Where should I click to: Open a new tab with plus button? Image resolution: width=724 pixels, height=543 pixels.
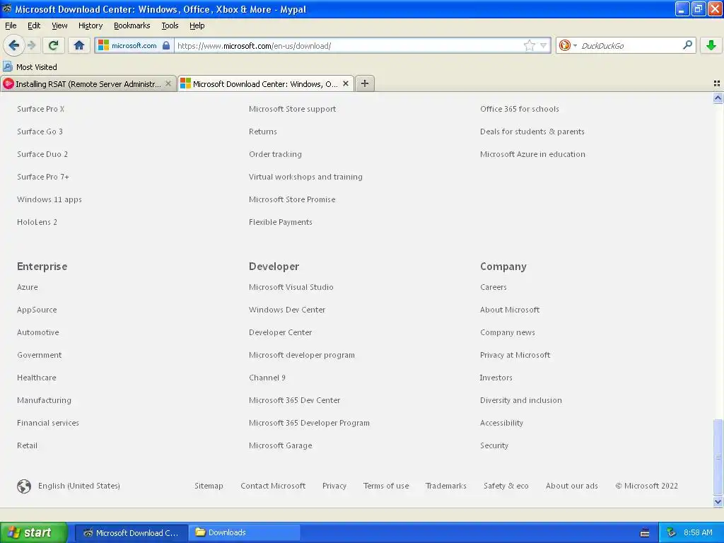(x=364, y=83)
